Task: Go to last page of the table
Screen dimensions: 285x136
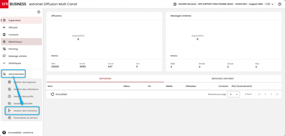Action: pos(277,94)
